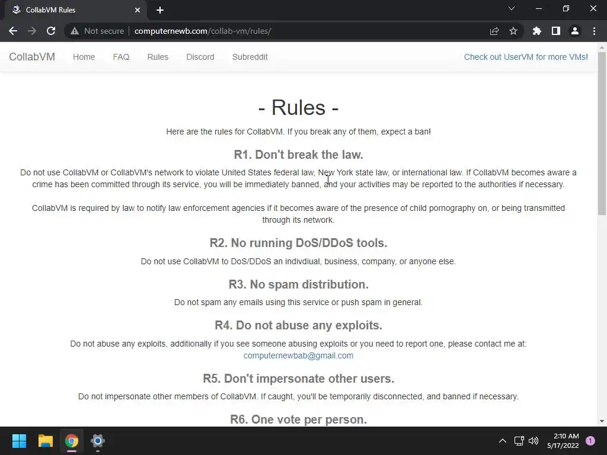Check out UserVM for more VMs
Image resolution: width=607 pixels, height=455 pixels.
pyautogui.click(x=526, y=57)
